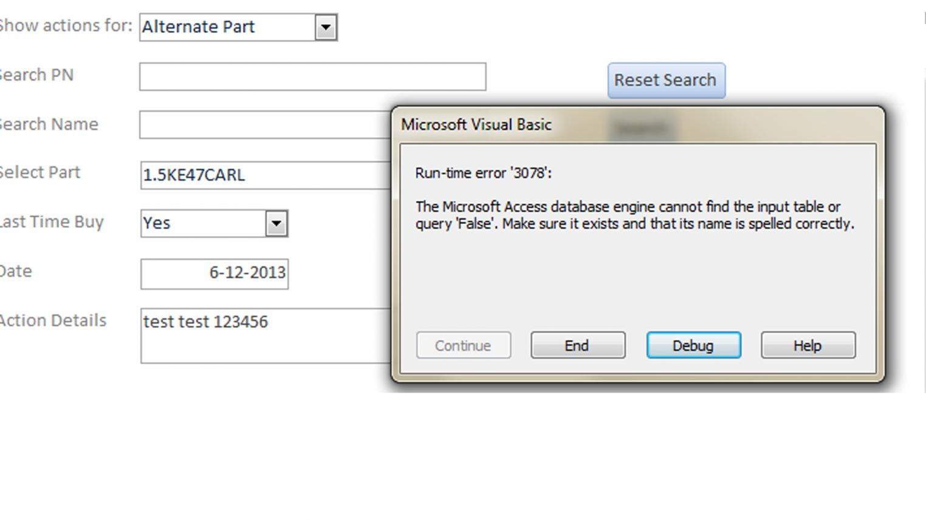Click the Action Details text box
This screenshot has height=520, width=926.
(266, 336)
